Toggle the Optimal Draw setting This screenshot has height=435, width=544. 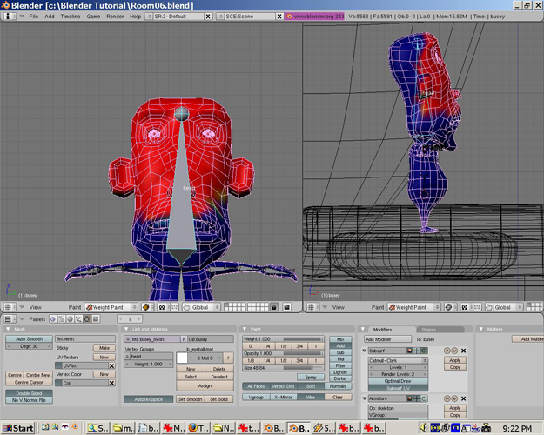tap(396, 381)
